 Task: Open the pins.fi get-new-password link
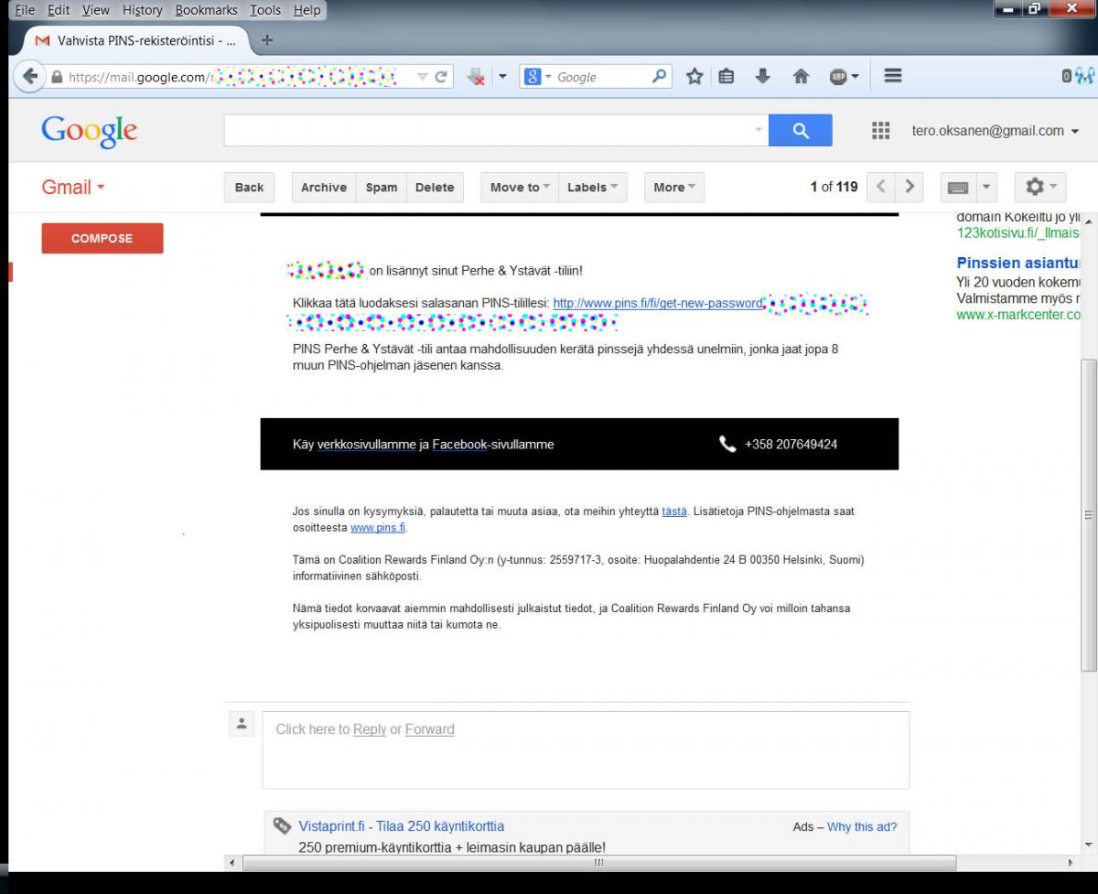point(657,303)
